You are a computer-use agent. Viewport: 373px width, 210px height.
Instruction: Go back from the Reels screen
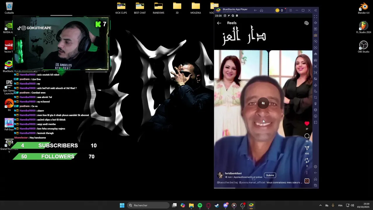point(219,23)
